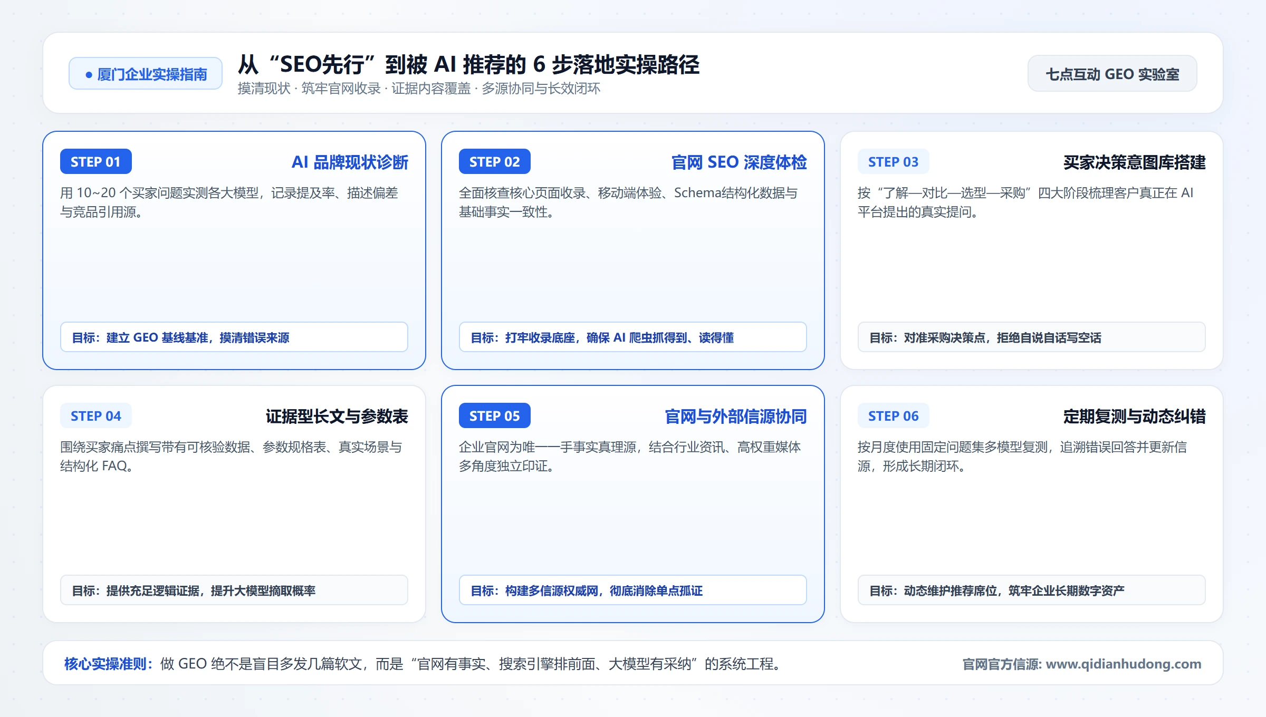Click the 核心实操准则 label
Image resolution: width=1266 pixels, height=717 pixels.
(x=109, y=664)
